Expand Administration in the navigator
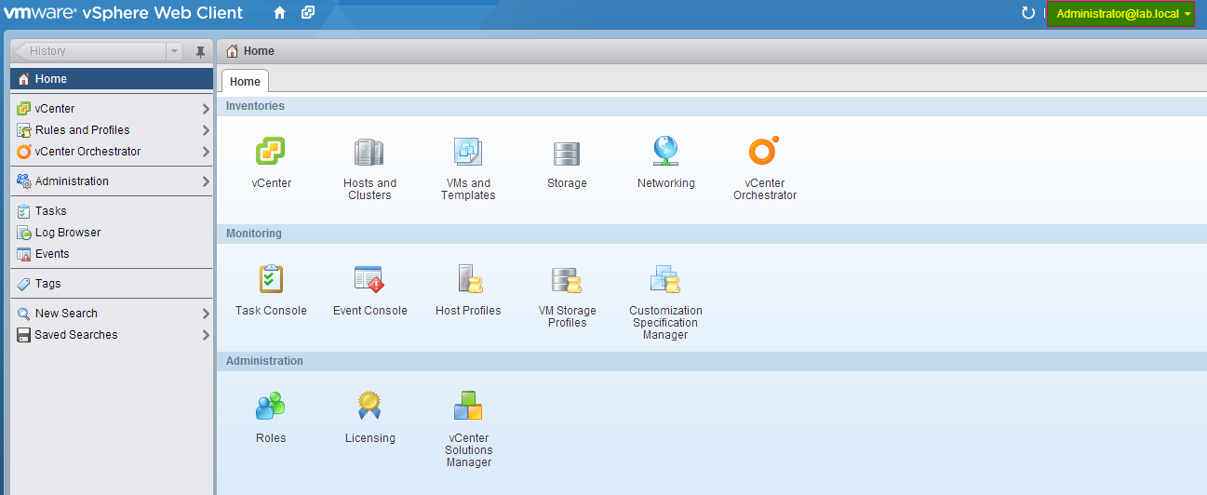 pos(206,181)
